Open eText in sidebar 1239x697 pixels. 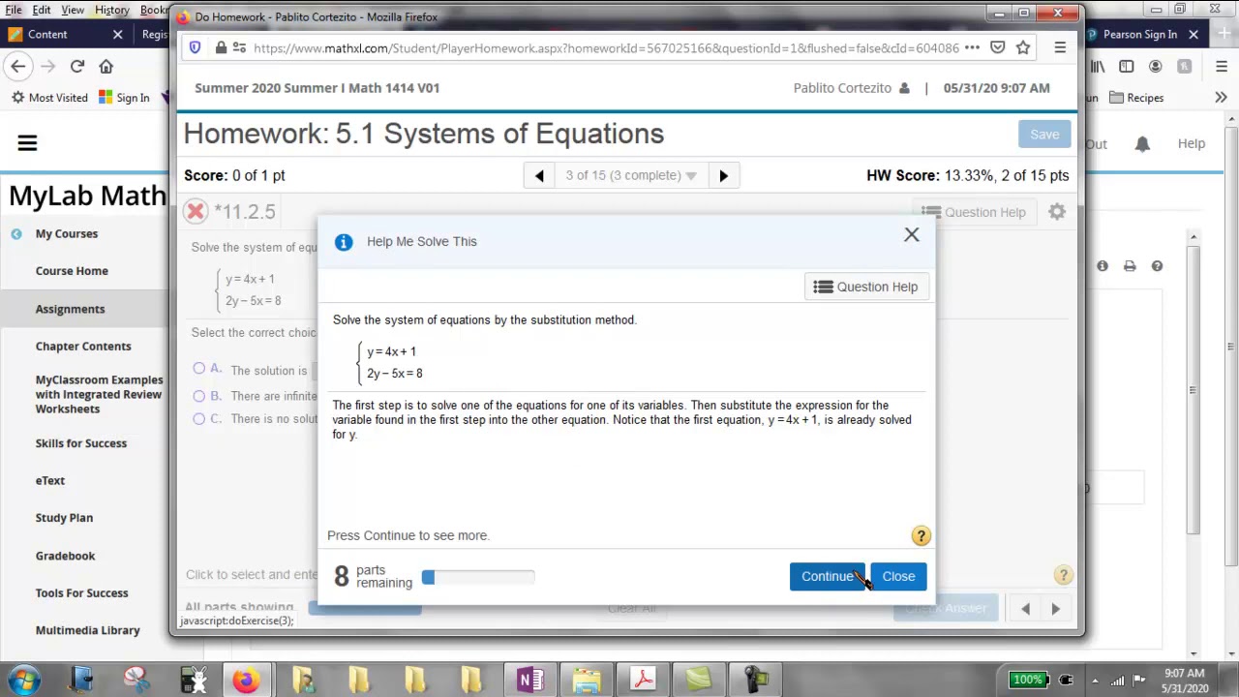pos(50,480)
